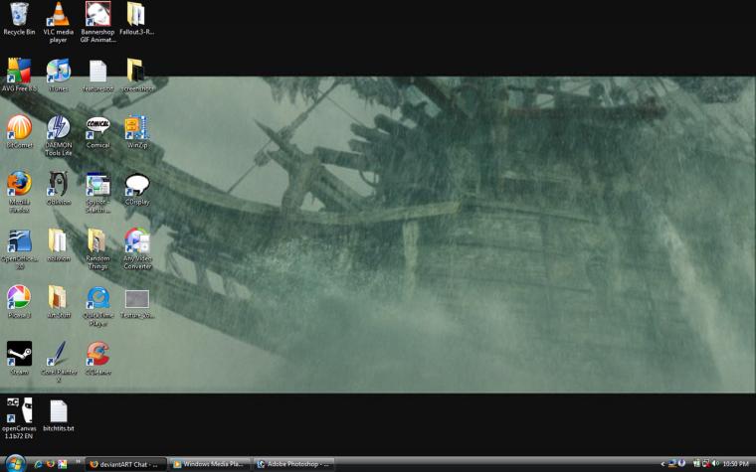Screen dimensions: 756x472
Task: Open the Windows Start orb menu
Action: pos(16,463)
